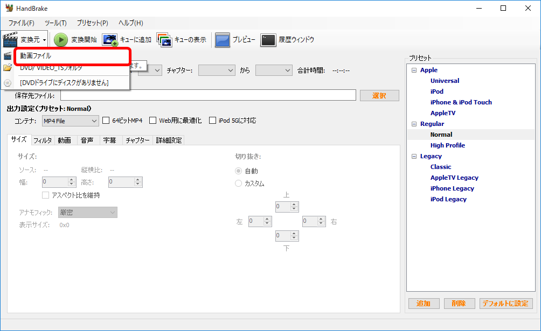Click the open-folder icon beside DVD/VIDEO_TS entry

tap(8, 68)
